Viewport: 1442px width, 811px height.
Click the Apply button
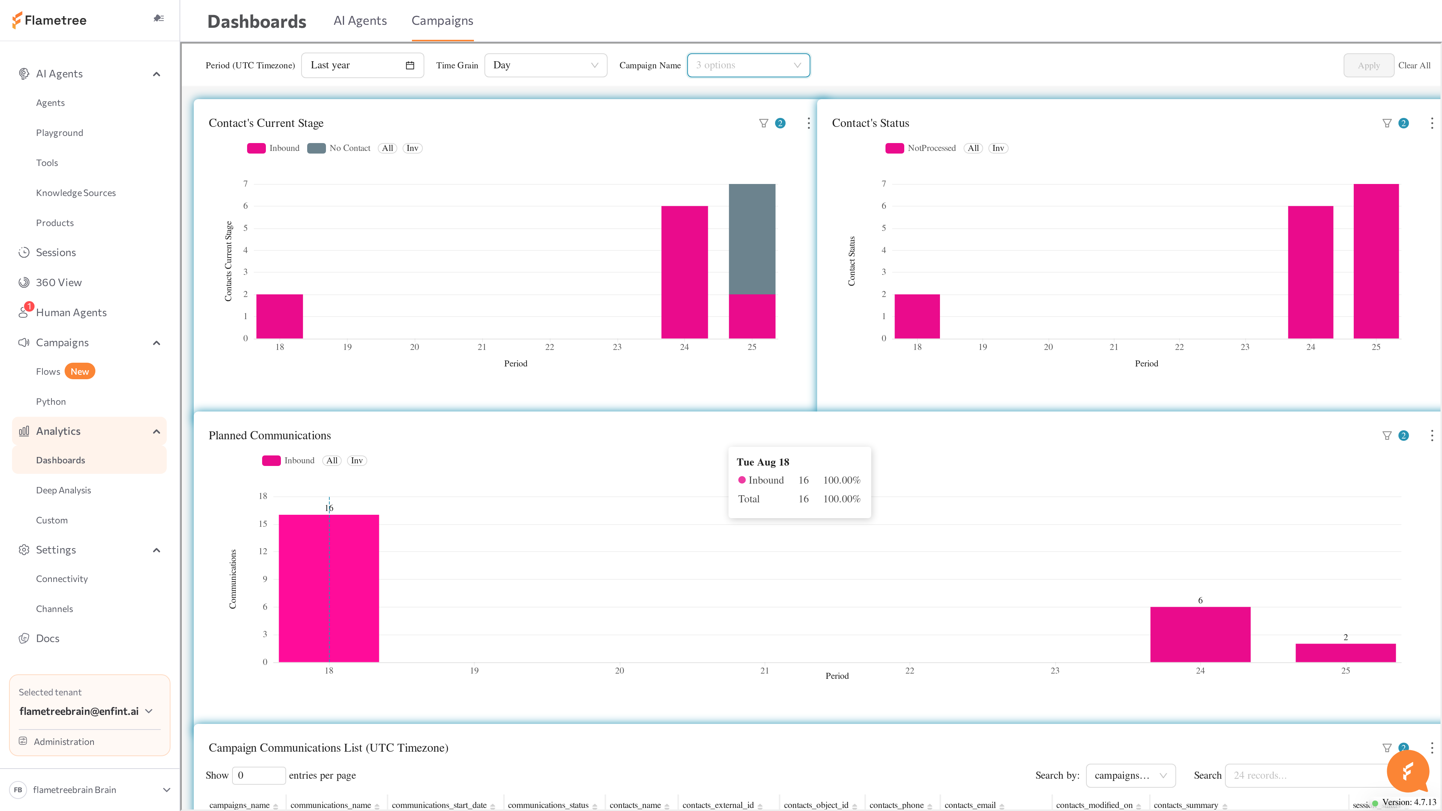[x=1369, y=65]
